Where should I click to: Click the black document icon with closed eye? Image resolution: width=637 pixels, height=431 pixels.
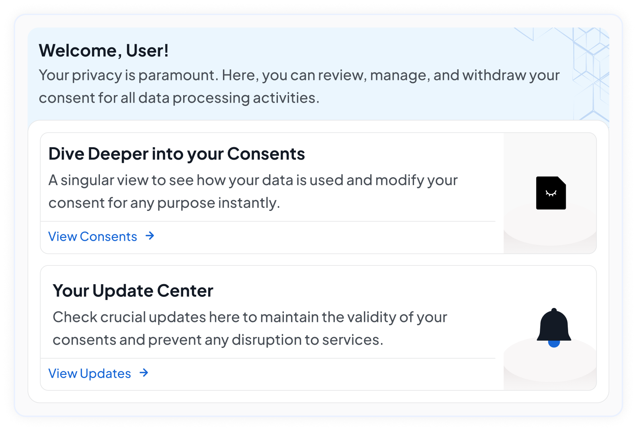551,193
